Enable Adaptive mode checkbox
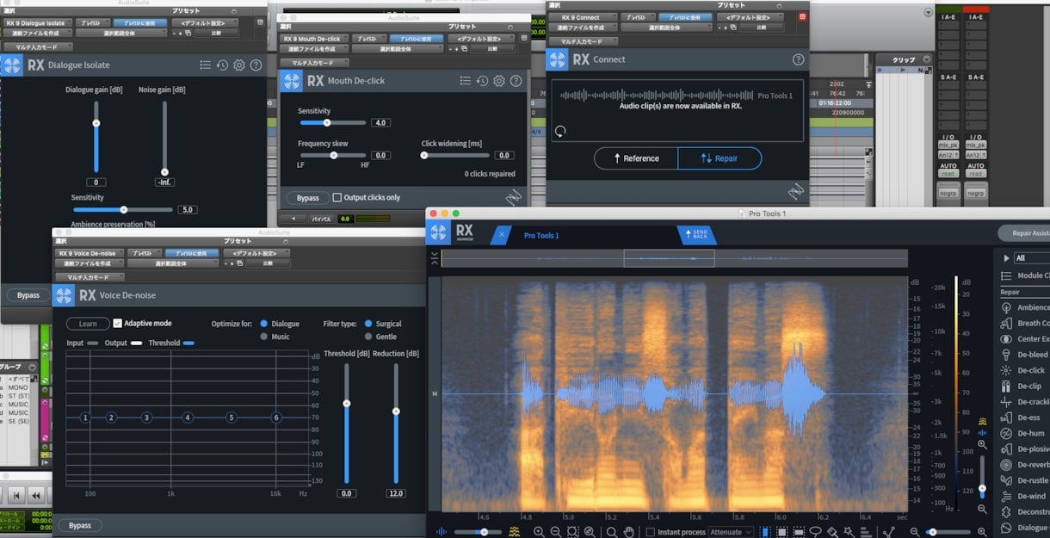 [117, 324]
